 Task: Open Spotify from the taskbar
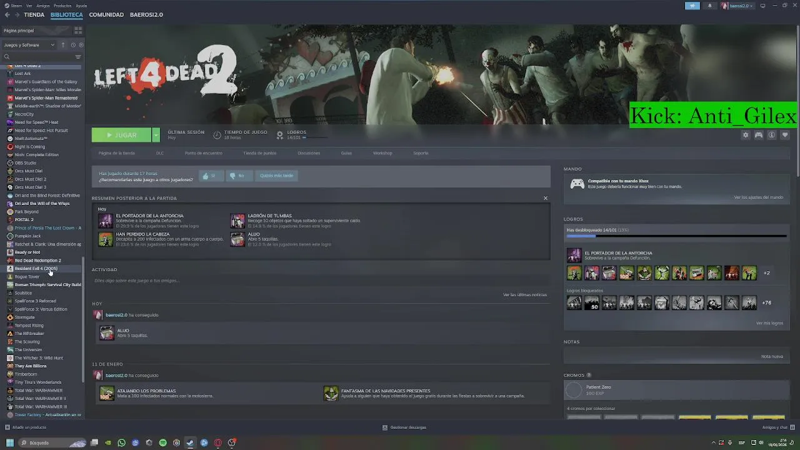[x=162, y=442]
